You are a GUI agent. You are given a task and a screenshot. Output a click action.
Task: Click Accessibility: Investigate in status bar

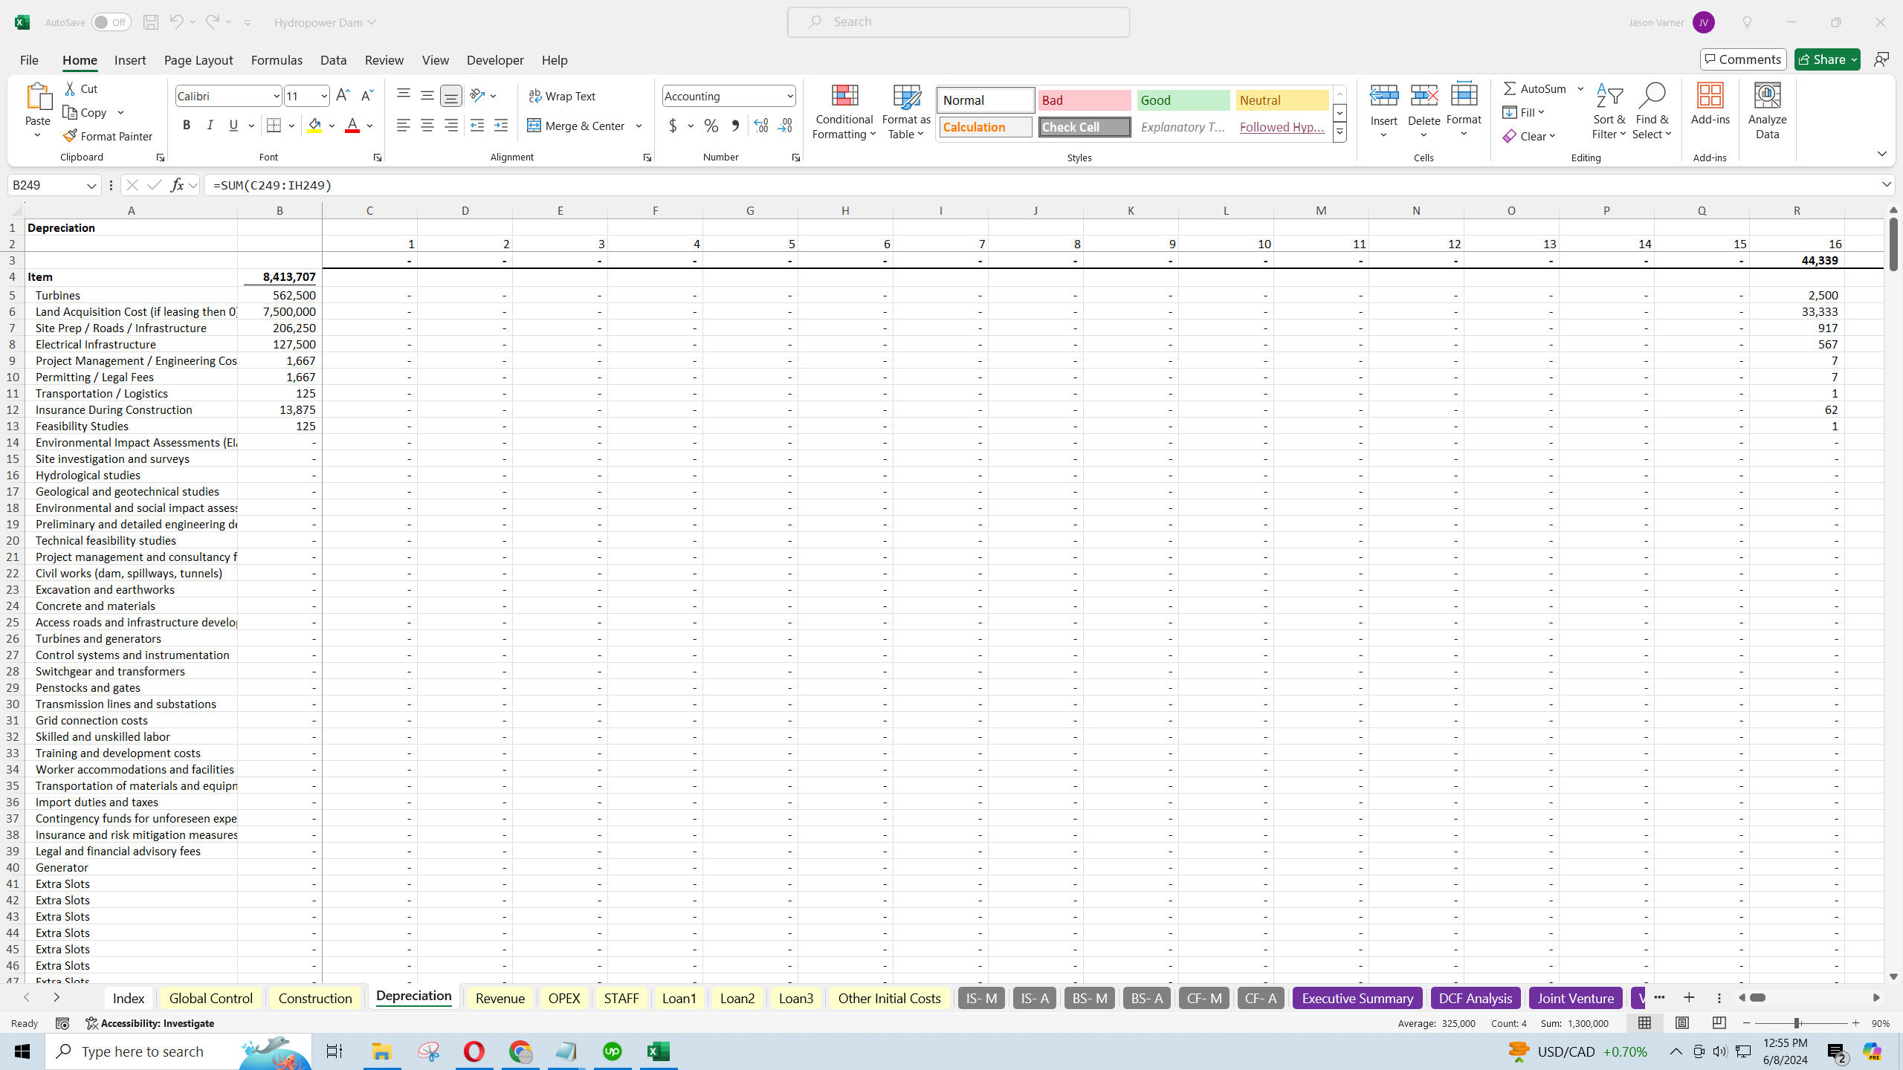point(150,1023)
